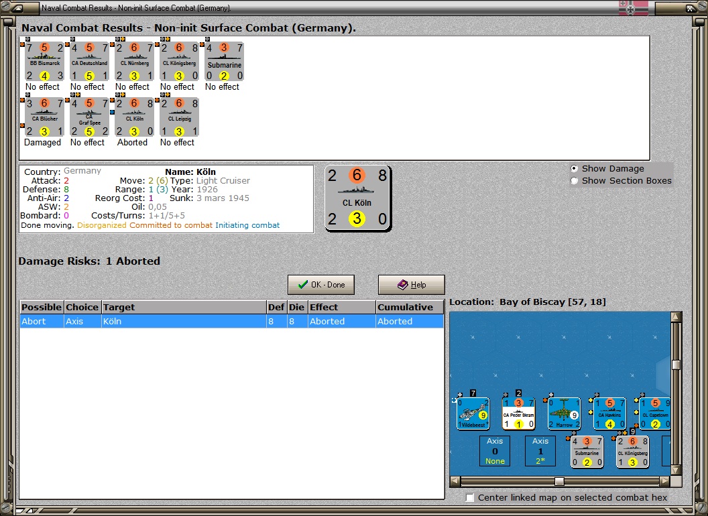Select the CL Leipzig ship counter
708x516 pixels.
[x=179, y=117]
